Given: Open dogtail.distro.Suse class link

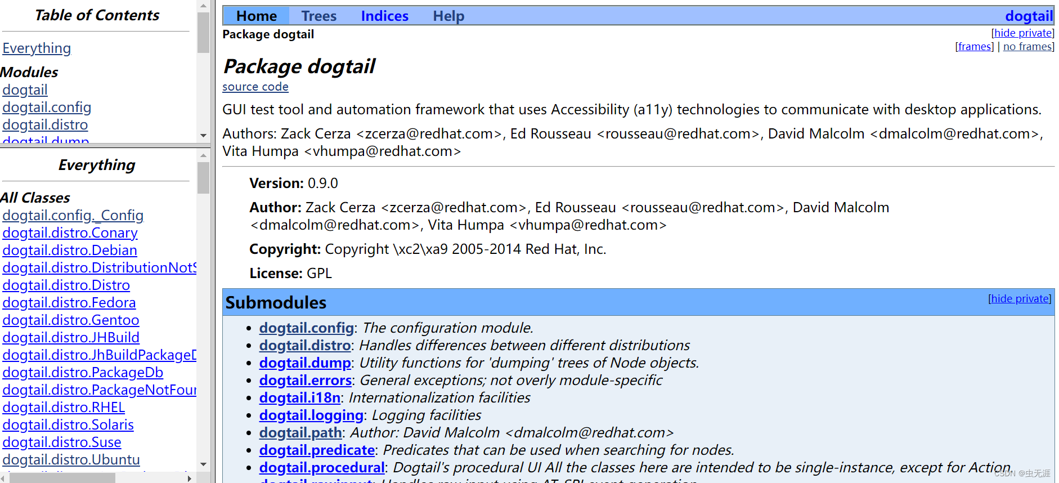Looking at the screenshot, I should coord(62,442).
